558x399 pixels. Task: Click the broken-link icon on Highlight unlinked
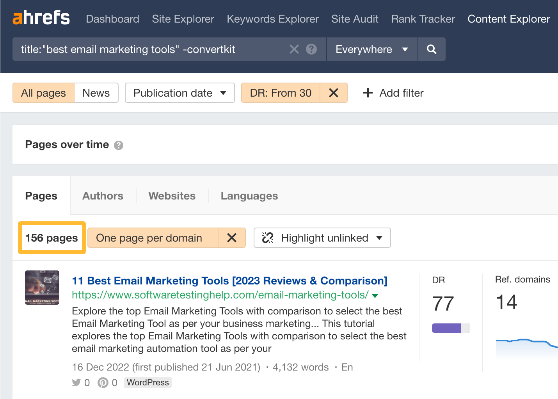[x=268, y=238]
